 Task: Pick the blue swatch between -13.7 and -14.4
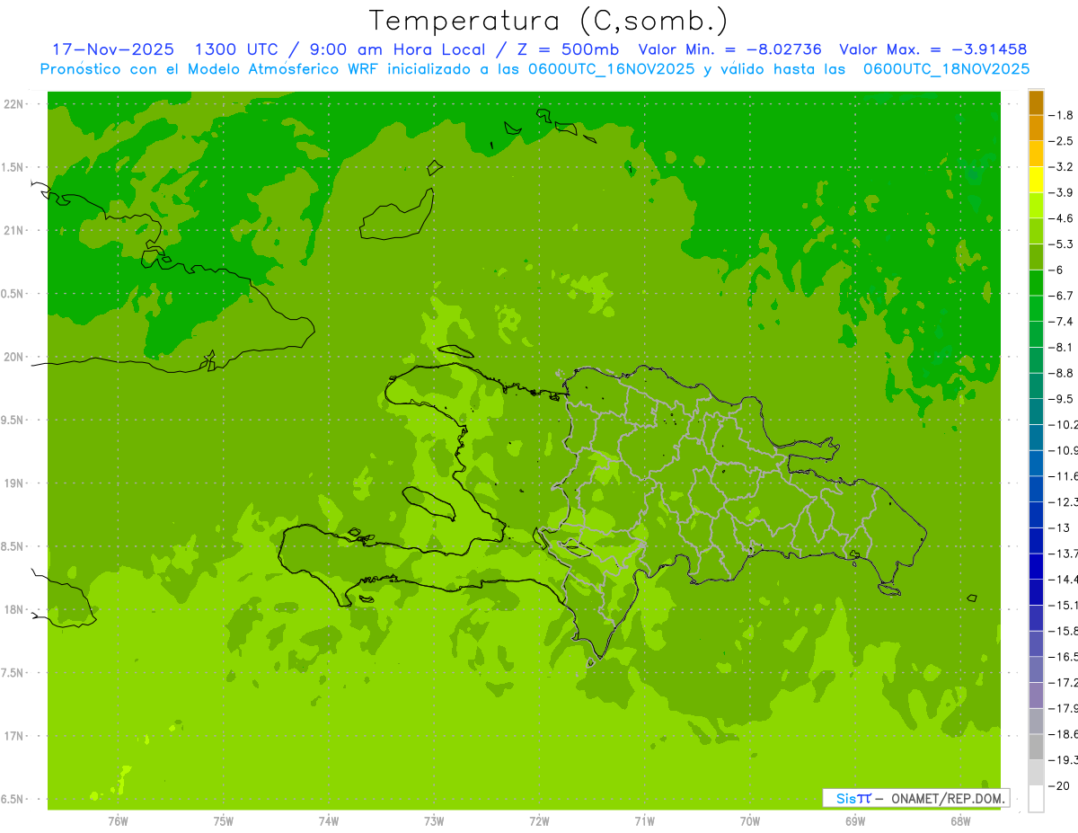[x=1036, y=566]
